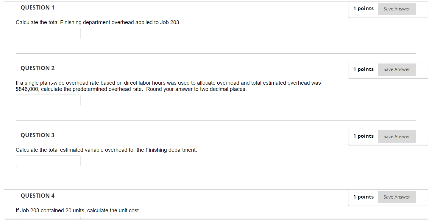Click Save Answer for Question 4
The image size is (432, 220).
397,197
